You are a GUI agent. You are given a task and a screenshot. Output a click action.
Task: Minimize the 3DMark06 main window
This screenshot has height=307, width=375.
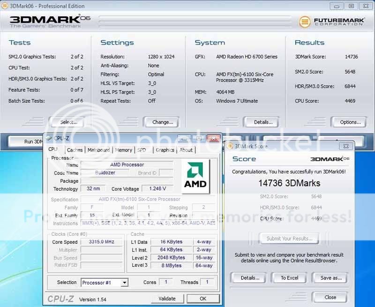[337, 6]
